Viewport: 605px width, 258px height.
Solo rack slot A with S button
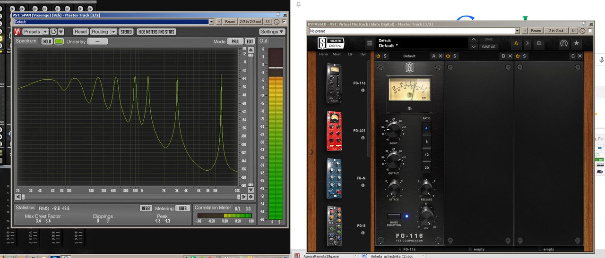coord(385,56)
